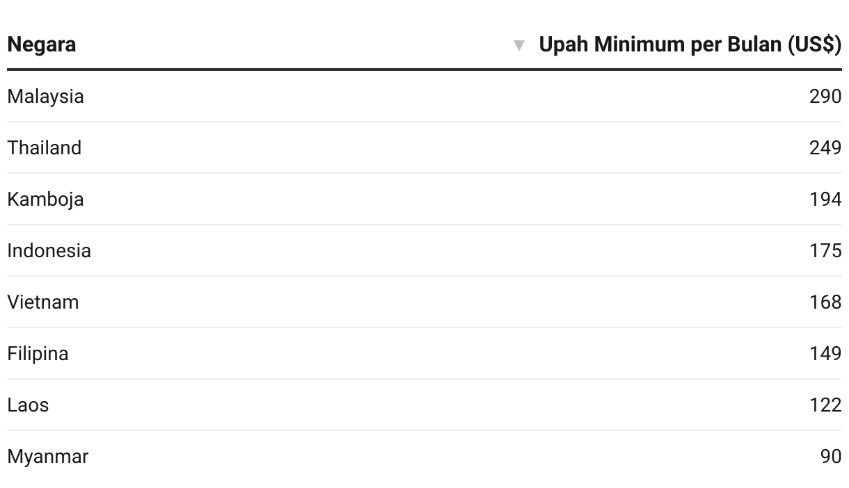Click the 175 wage value for Indonesia
849x488 pixels.
pos(825,250)
